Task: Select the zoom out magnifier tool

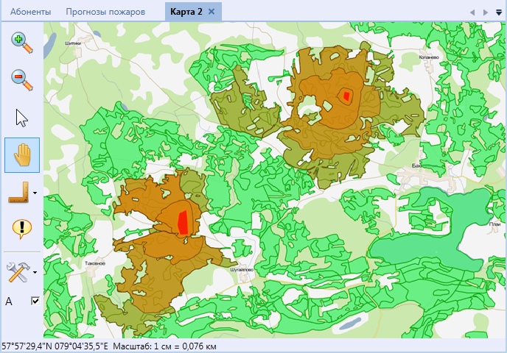Action: click(22, 80)
